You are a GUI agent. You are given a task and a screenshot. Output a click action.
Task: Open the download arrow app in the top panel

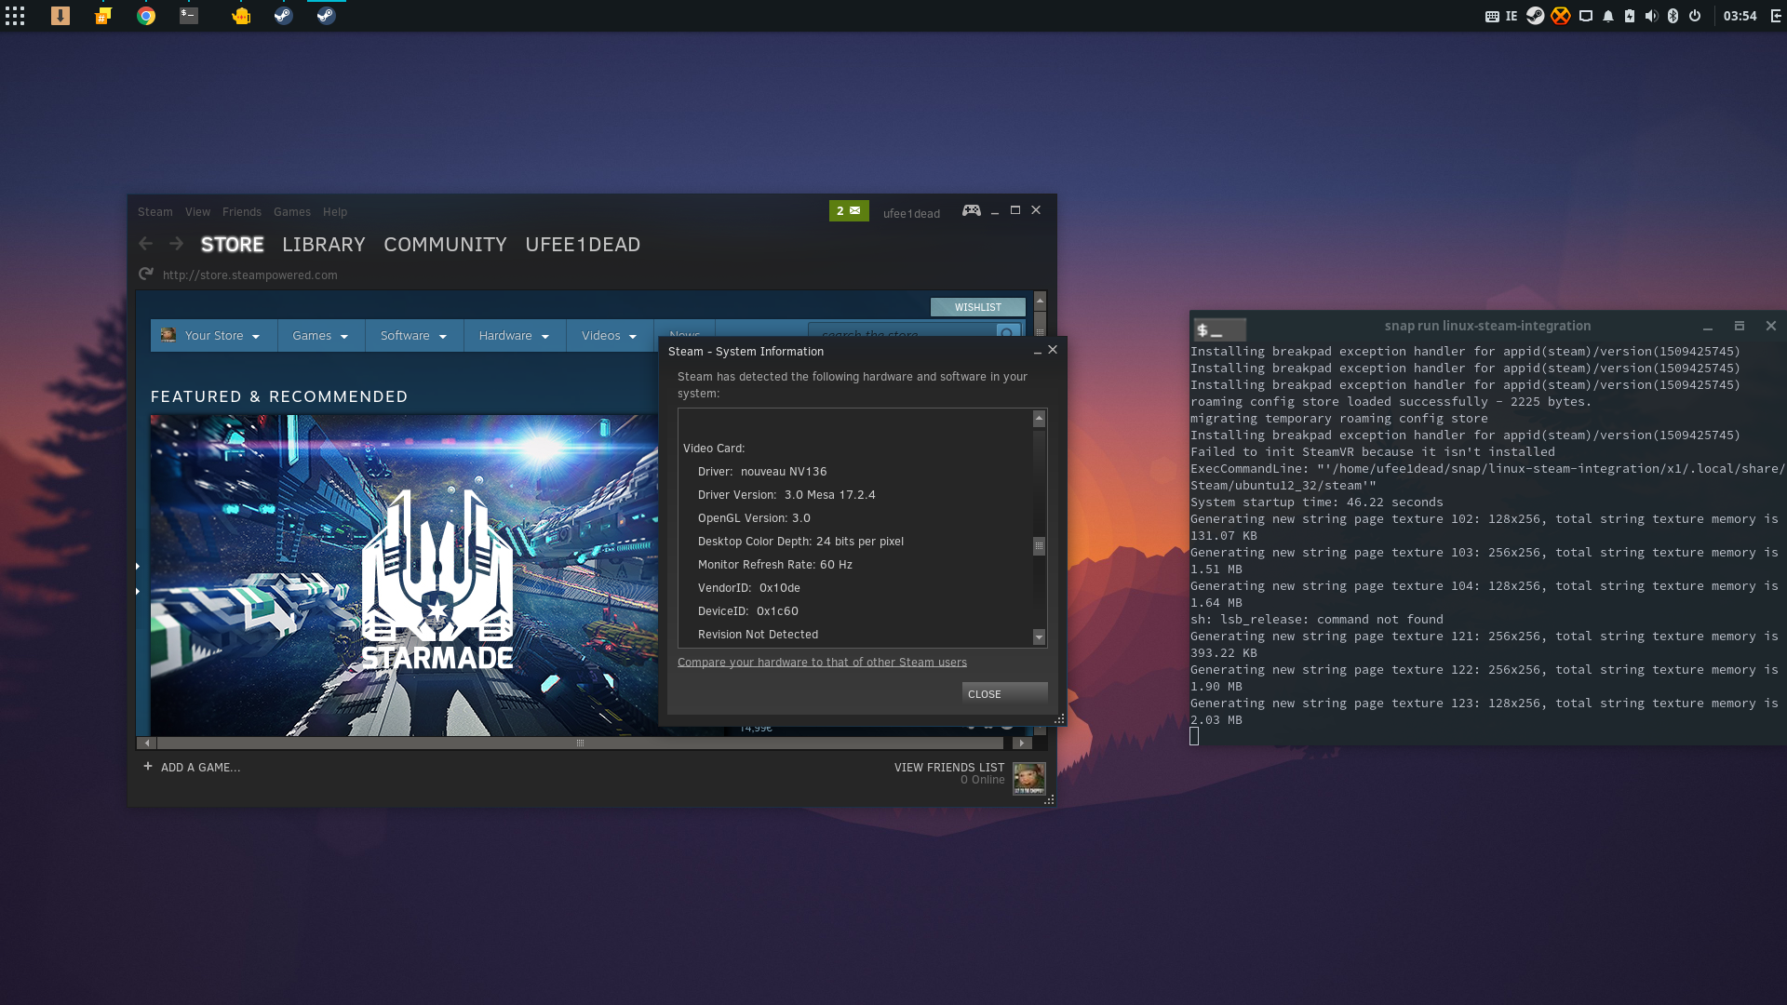pos(60,16)
